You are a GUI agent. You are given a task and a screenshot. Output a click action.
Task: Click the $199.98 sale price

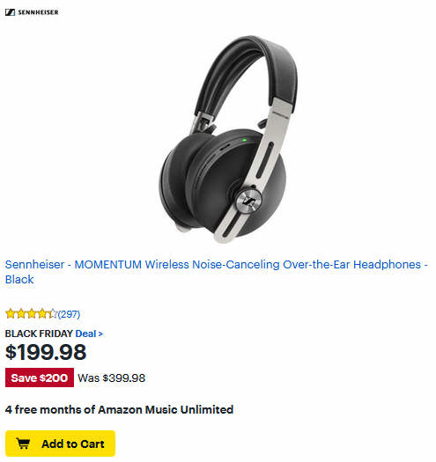(x=46, y=352)
